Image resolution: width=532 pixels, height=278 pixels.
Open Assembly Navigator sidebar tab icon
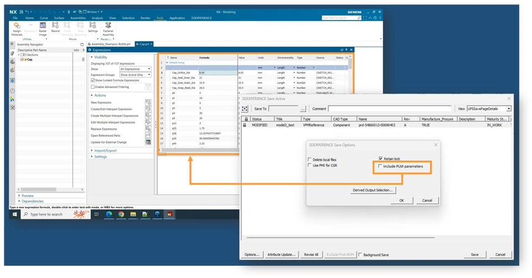12,53
